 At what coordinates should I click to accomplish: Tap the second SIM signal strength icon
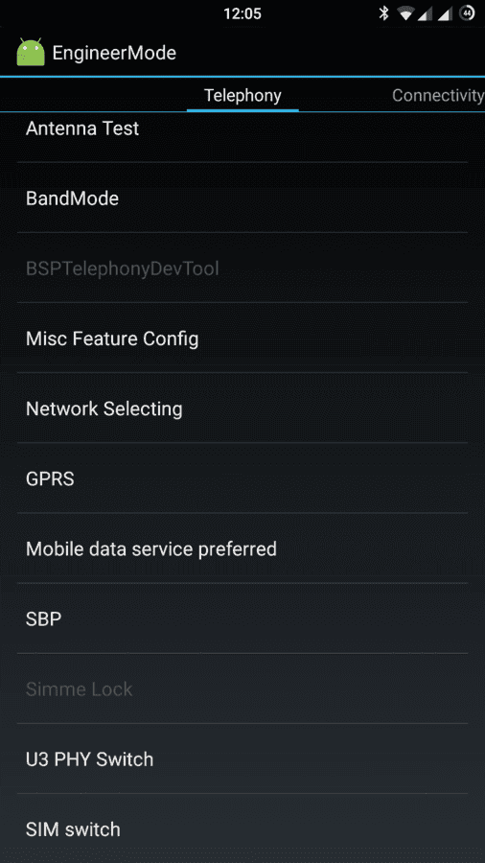[x=445, y=13]
